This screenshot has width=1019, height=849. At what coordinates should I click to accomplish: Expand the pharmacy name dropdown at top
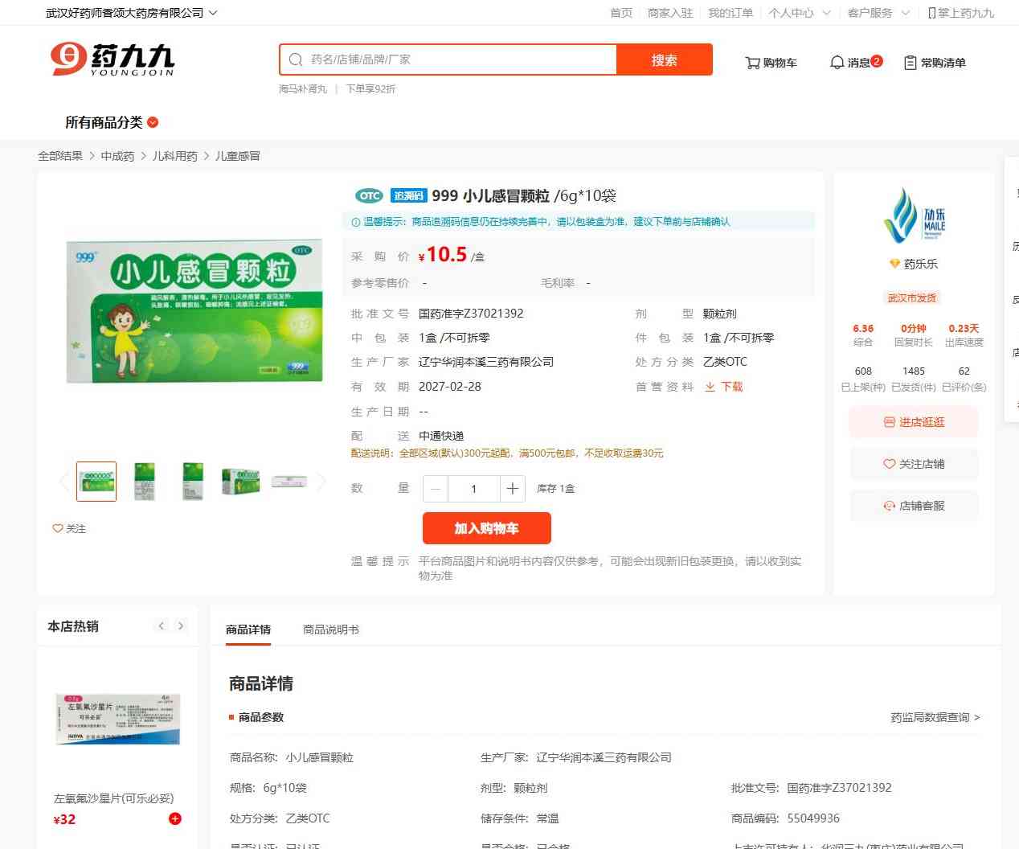click(x=131, y=13)
